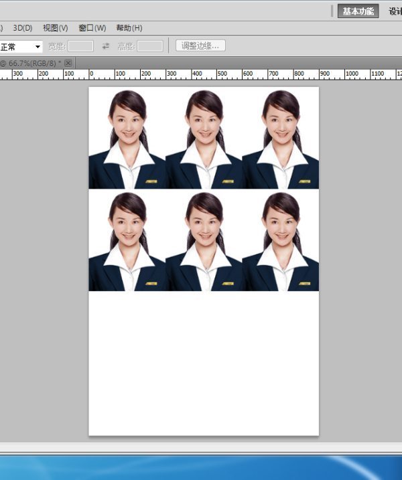Open the 3D(D) menu
Viewport: 402px width, 480px height.
pyautogui.click(x=23, y=28)
